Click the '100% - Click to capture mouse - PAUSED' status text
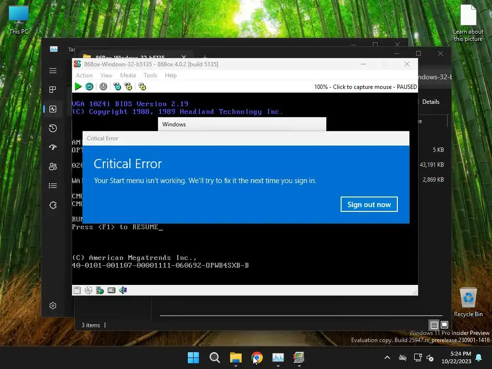Screen dimensions: 492x369 365,87
